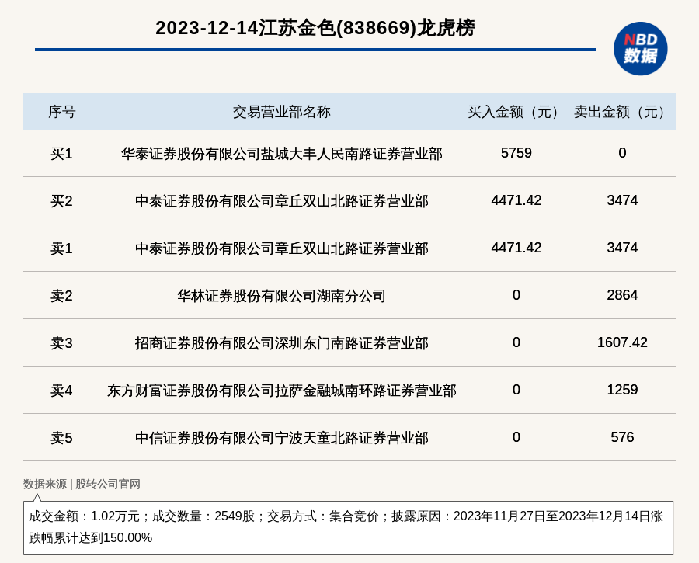Select the 卖1 row label
699x563 pixels.
coord(61,248)
